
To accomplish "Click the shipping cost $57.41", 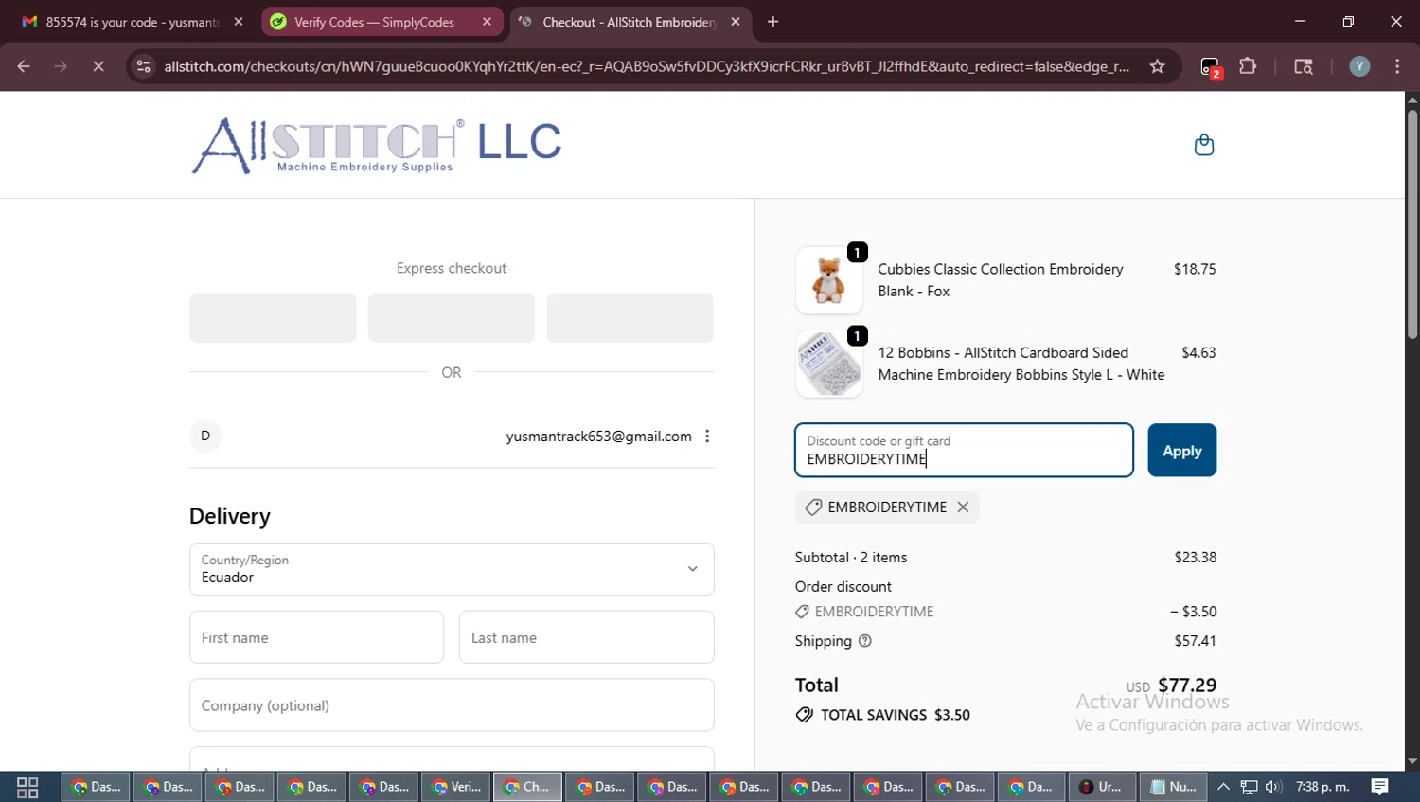I will (x=1195, y=641).
